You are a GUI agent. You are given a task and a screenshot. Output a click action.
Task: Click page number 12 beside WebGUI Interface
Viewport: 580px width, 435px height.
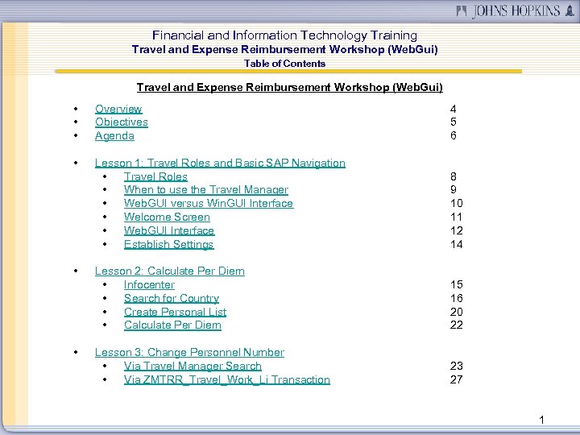(457, 231)
